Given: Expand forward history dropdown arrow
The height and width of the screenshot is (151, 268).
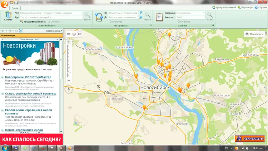Looking at the screenshot, I should click(x=13, y=31).
